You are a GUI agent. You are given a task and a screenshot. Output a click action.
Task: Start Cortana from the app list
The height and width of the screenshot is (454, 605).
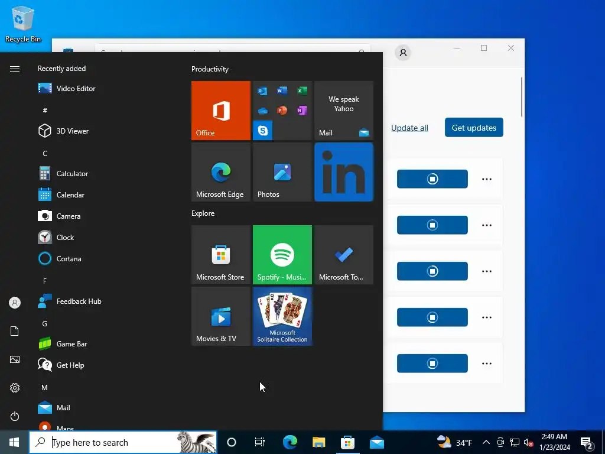point(60,259)
